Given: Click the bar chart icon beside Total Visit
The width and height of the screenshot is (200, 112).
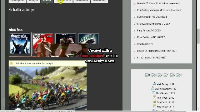Looking at the screenshot, I should click(155, 102).
